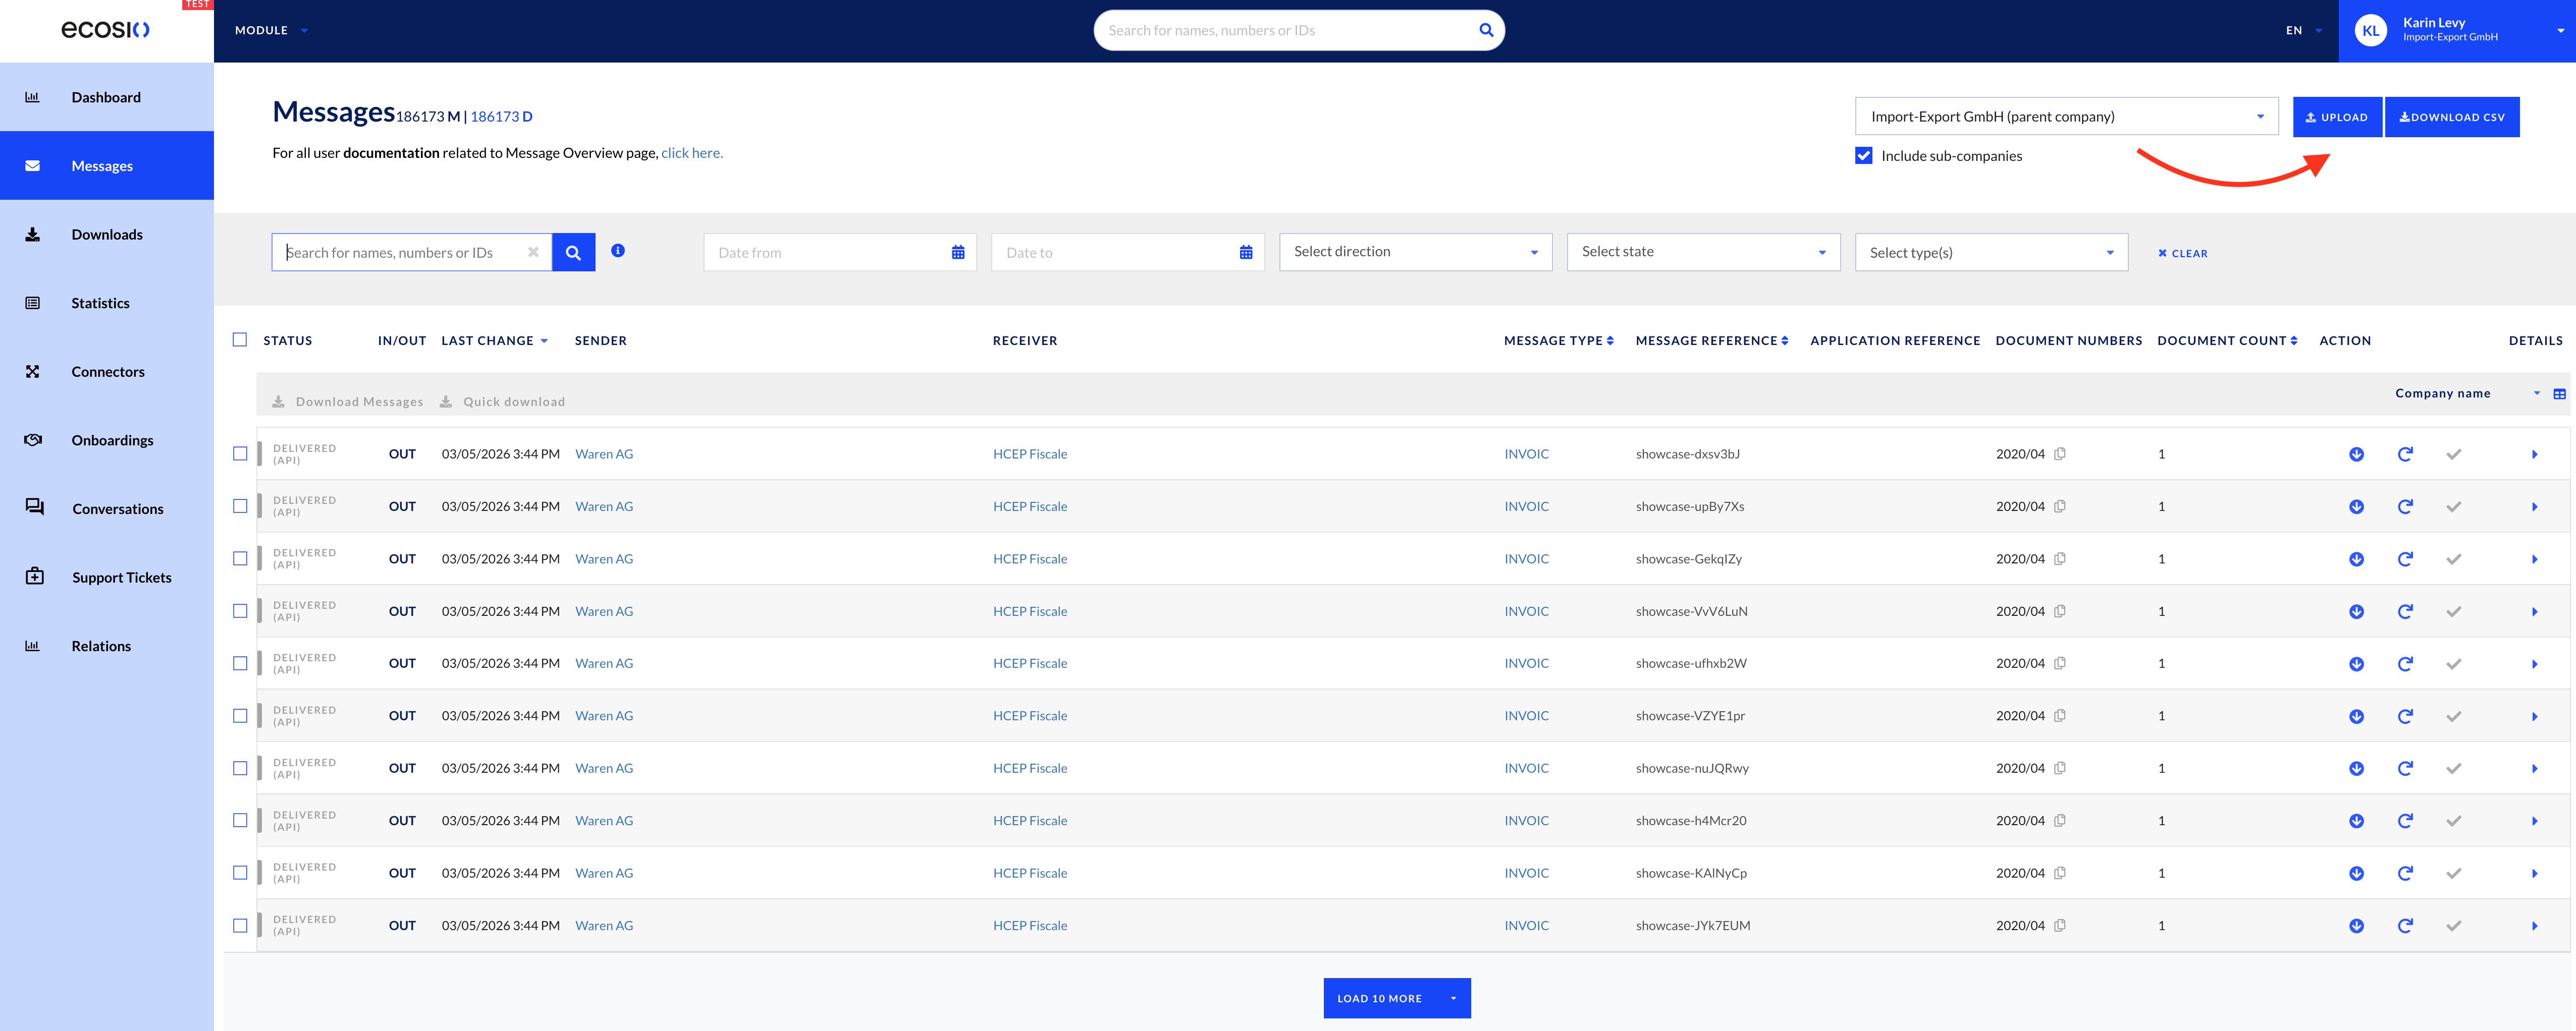Open the EN language dropdown
The image size is (2576, 1031).
point(2303,30)
